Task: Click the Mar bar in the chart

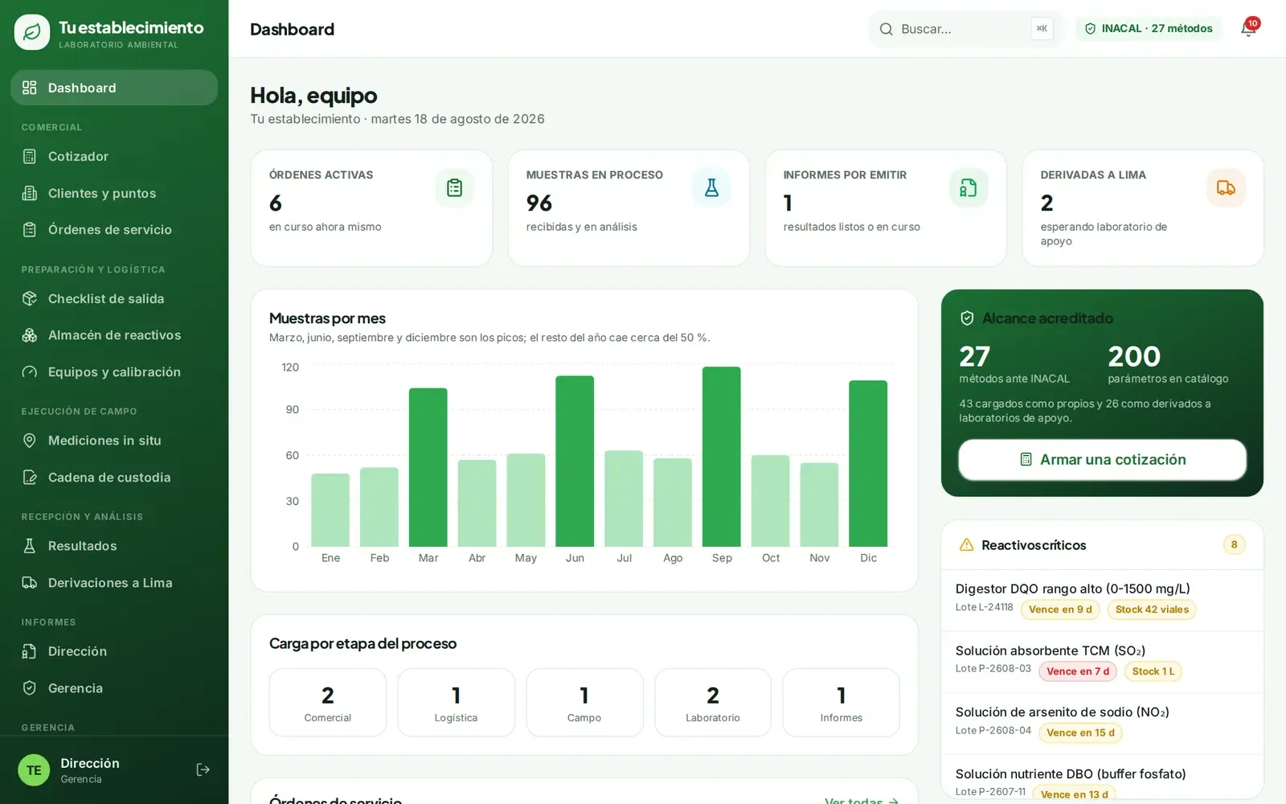Action: tap(428, 467)
